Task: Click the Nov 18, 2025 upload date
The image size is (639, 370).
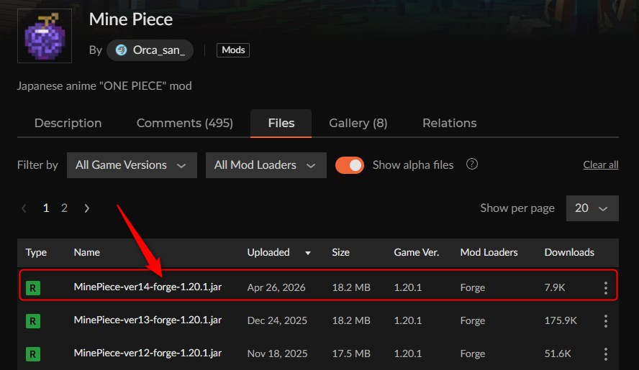Action: pyautogui.click(x=278, y=353)
